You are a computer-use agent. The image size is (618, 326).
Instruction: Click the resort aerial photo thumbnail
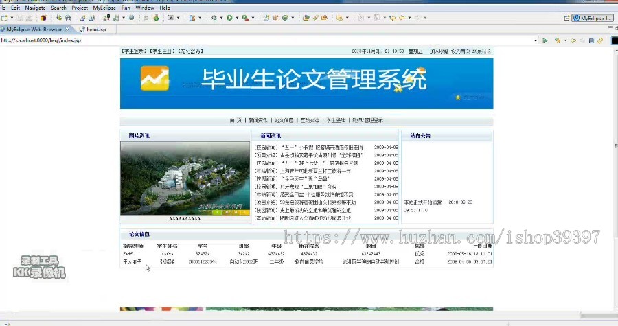click(185, 178)
